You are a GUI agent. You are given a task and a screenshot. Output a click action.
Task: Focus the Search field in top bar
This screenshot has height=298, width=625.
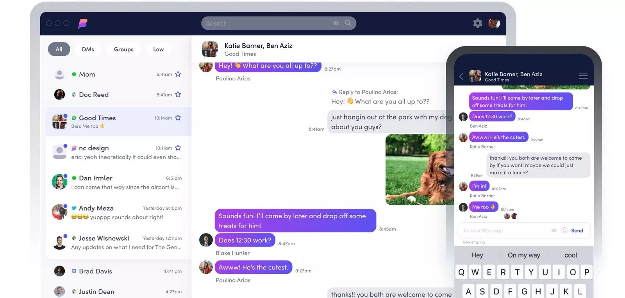pyautogui.click(x=279, y=23)
